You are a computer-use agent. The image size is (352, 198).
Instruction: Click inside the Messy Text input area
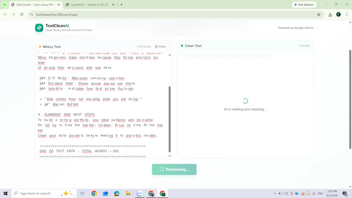(102, 105)
